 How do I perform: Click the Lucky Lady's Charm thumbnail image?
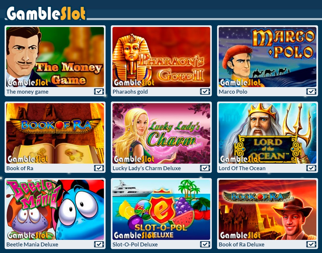161,133
